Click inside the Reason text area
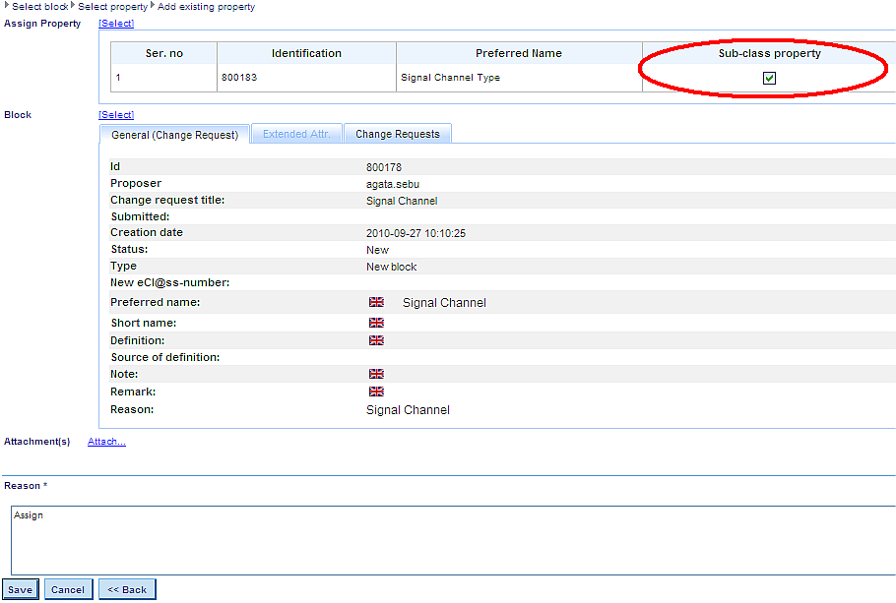The height and width of the screenshot is (603, 896). click(453, 541)
